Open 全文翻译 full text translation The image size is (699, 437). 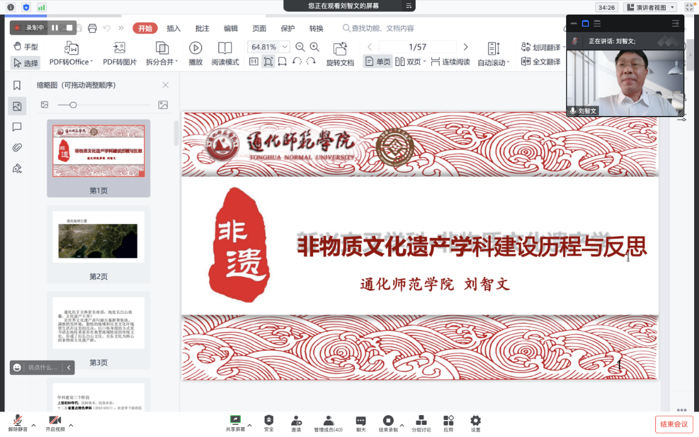tap(541, 61)
